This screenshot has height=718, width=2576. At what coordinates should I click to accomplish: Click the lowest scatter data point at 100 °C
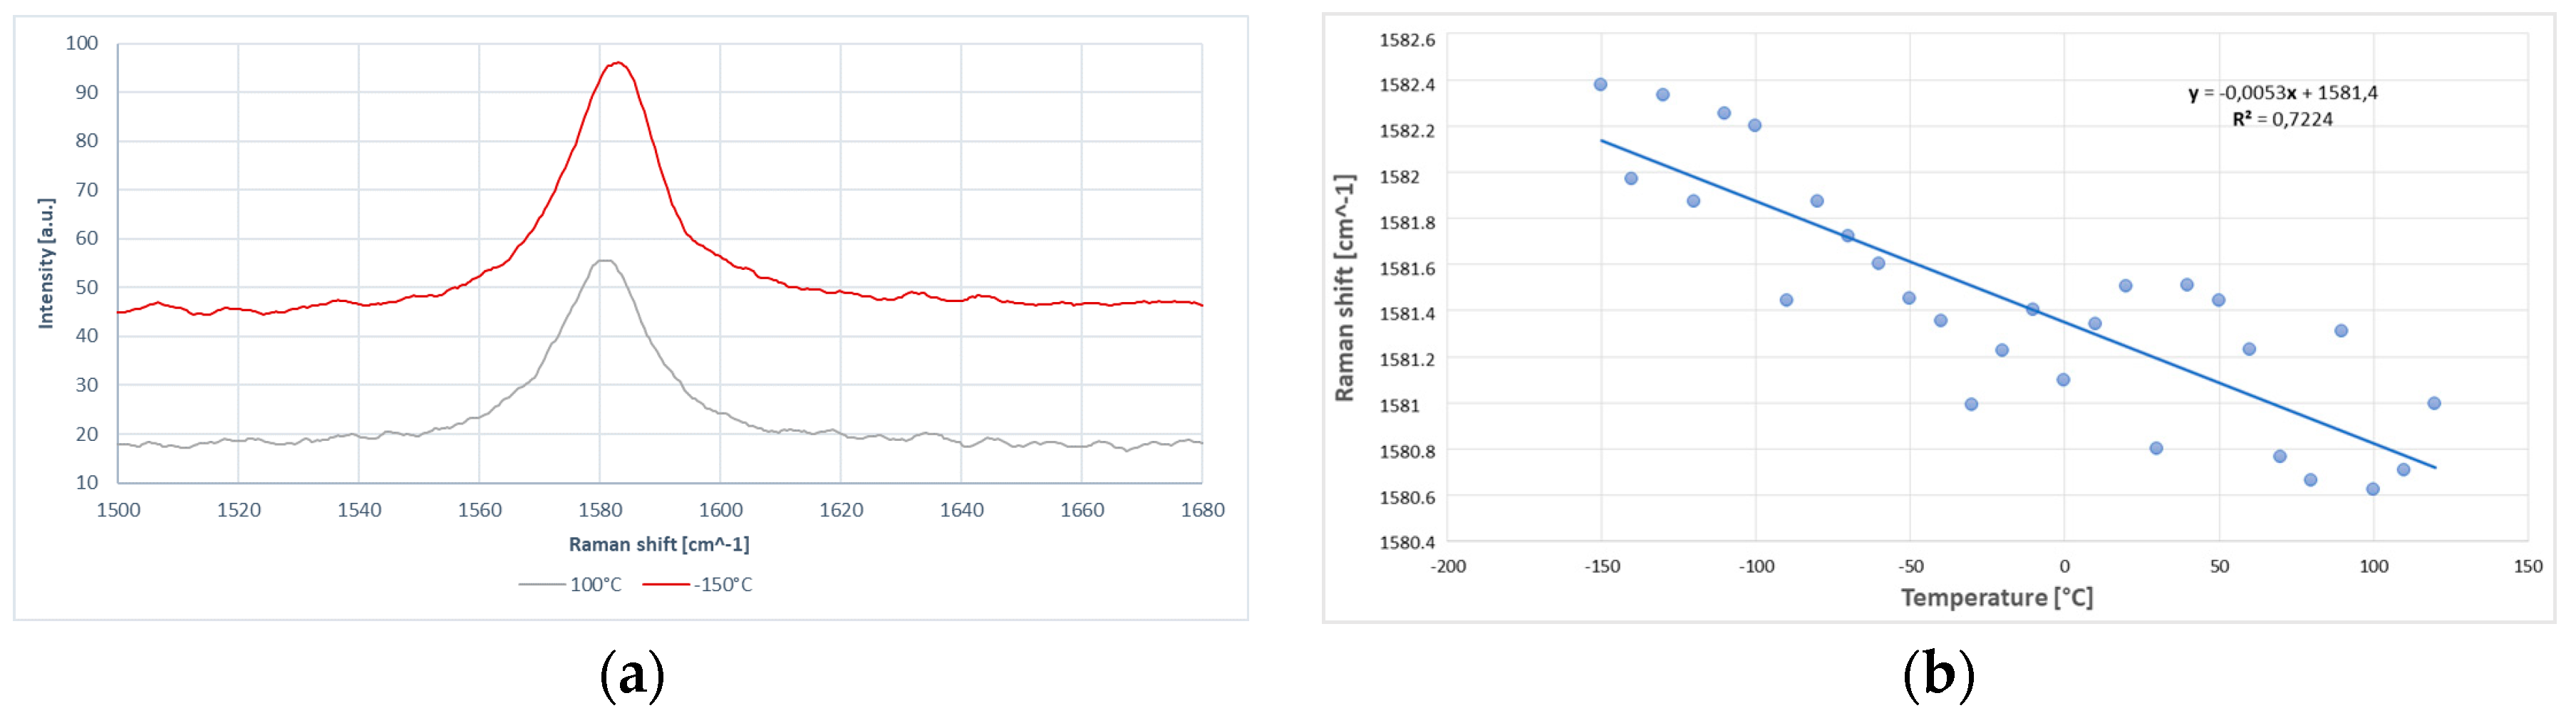pos(2372,489)
